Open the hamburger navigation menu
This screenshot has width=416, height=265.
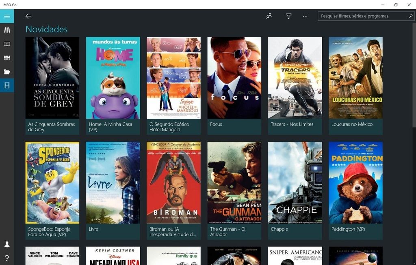(7, 16)
